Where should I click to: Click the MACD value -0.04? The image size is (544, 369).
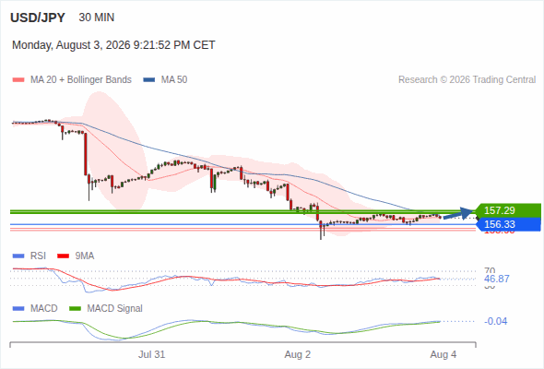[495, 321]
